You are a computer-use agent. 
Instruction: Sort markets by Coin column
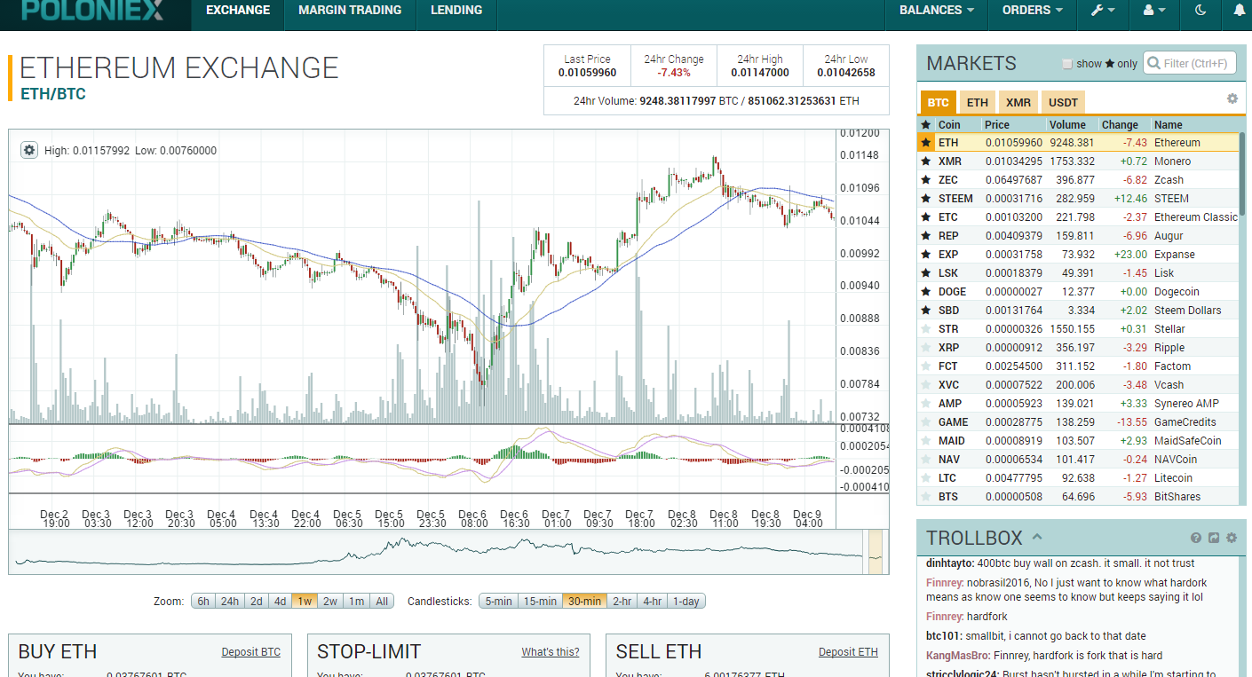coord(949,125)
